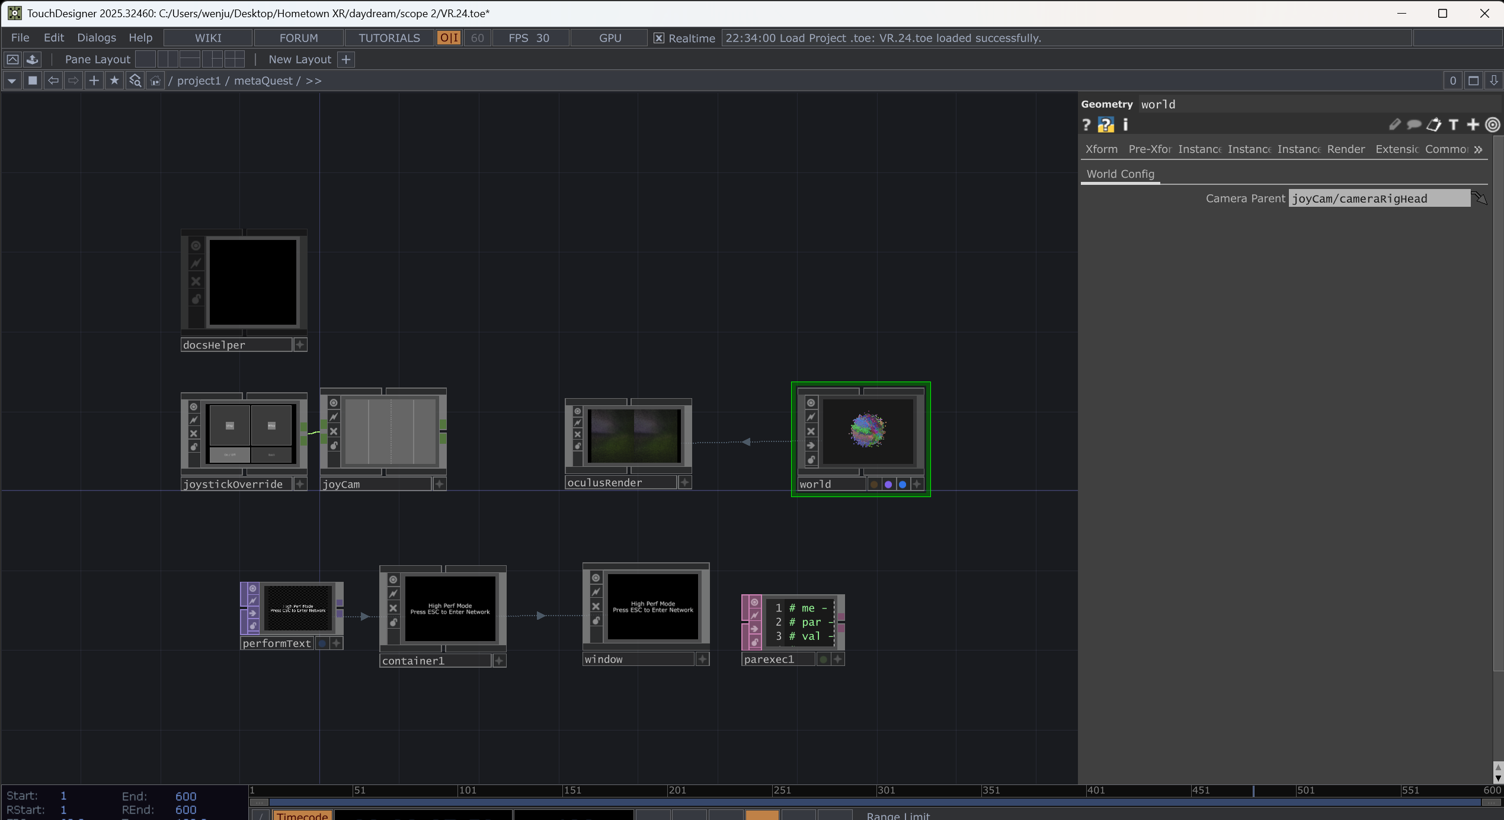Open the Python help icon for world
Viewport: 1504px width, 820px height.
coord(1105,125)
